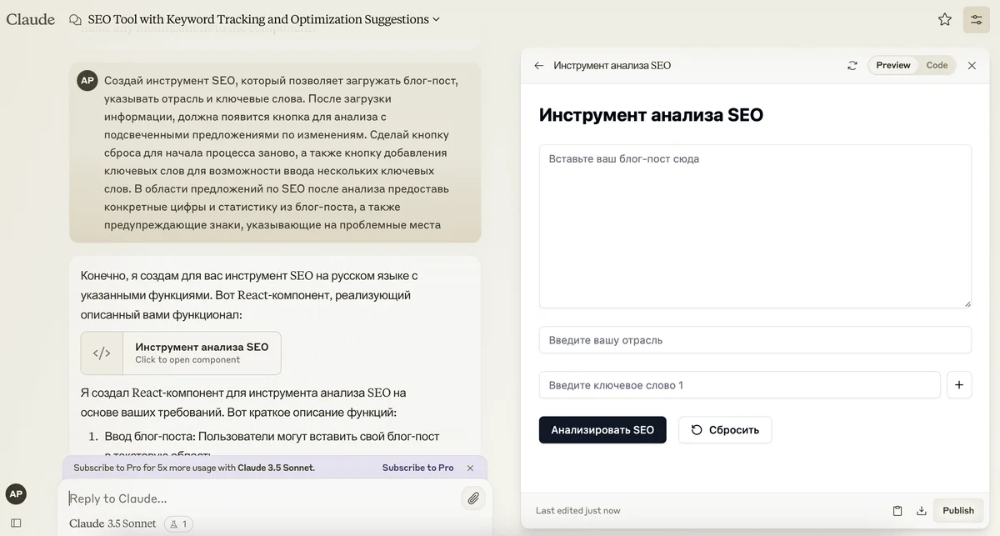This screenshot has width=1000, height=536.
Task: Refresh the artifact preview
Action: tap(852, 65)
